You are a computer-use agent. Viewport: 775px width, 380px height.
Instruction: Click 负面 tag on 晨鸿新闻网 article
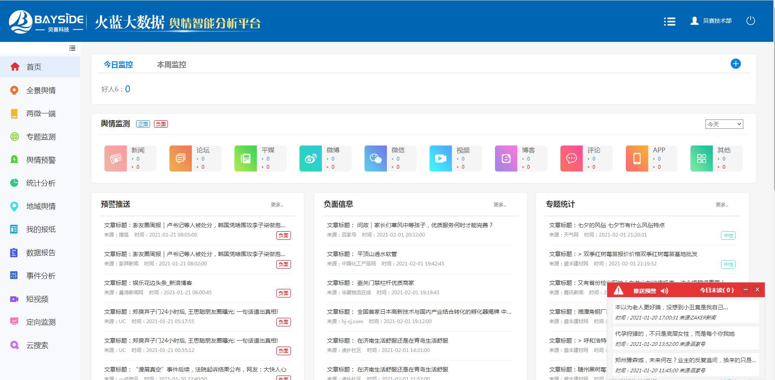coord(284,293)
